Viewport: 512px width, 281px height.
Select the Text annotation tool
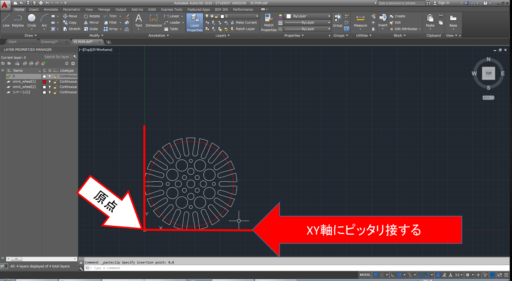(x=139, y=21)
